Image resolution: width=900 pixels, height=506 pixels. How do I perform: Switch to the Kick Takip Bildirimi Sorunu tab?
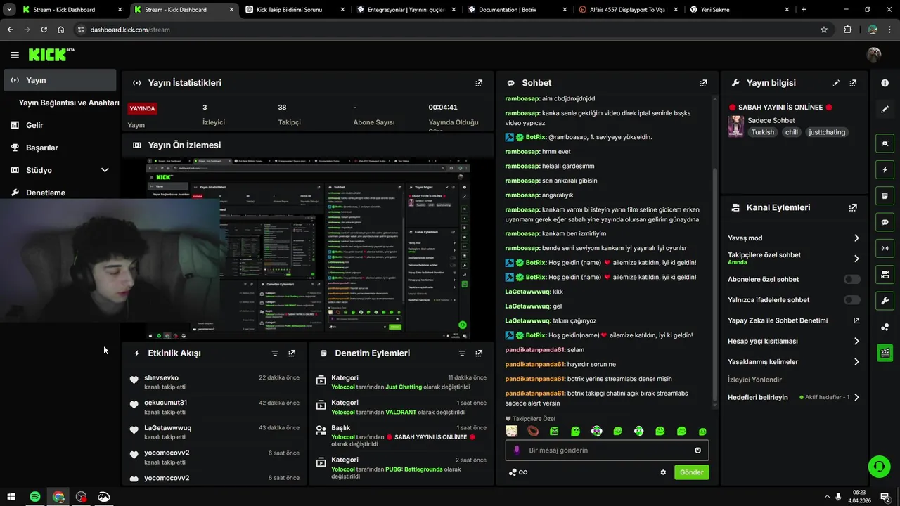tap(295, 10)
